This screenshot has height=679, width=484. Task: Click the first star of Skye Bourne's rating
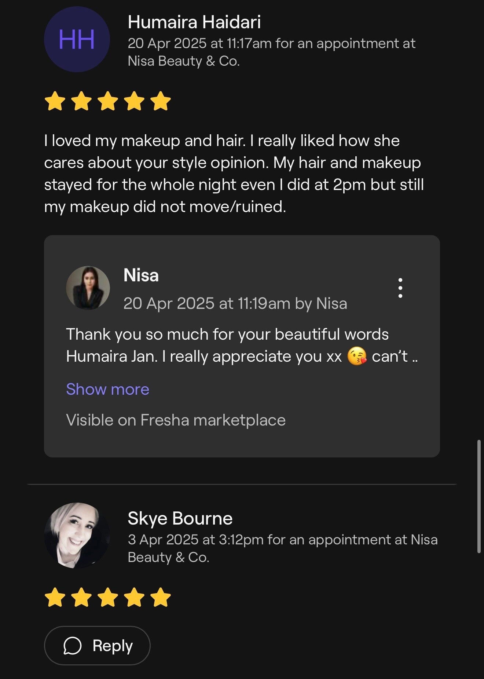tap(55, 597)
